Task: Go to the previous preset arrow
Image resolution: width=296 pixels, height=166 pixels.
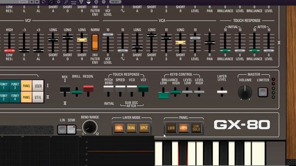Action: 32,2
